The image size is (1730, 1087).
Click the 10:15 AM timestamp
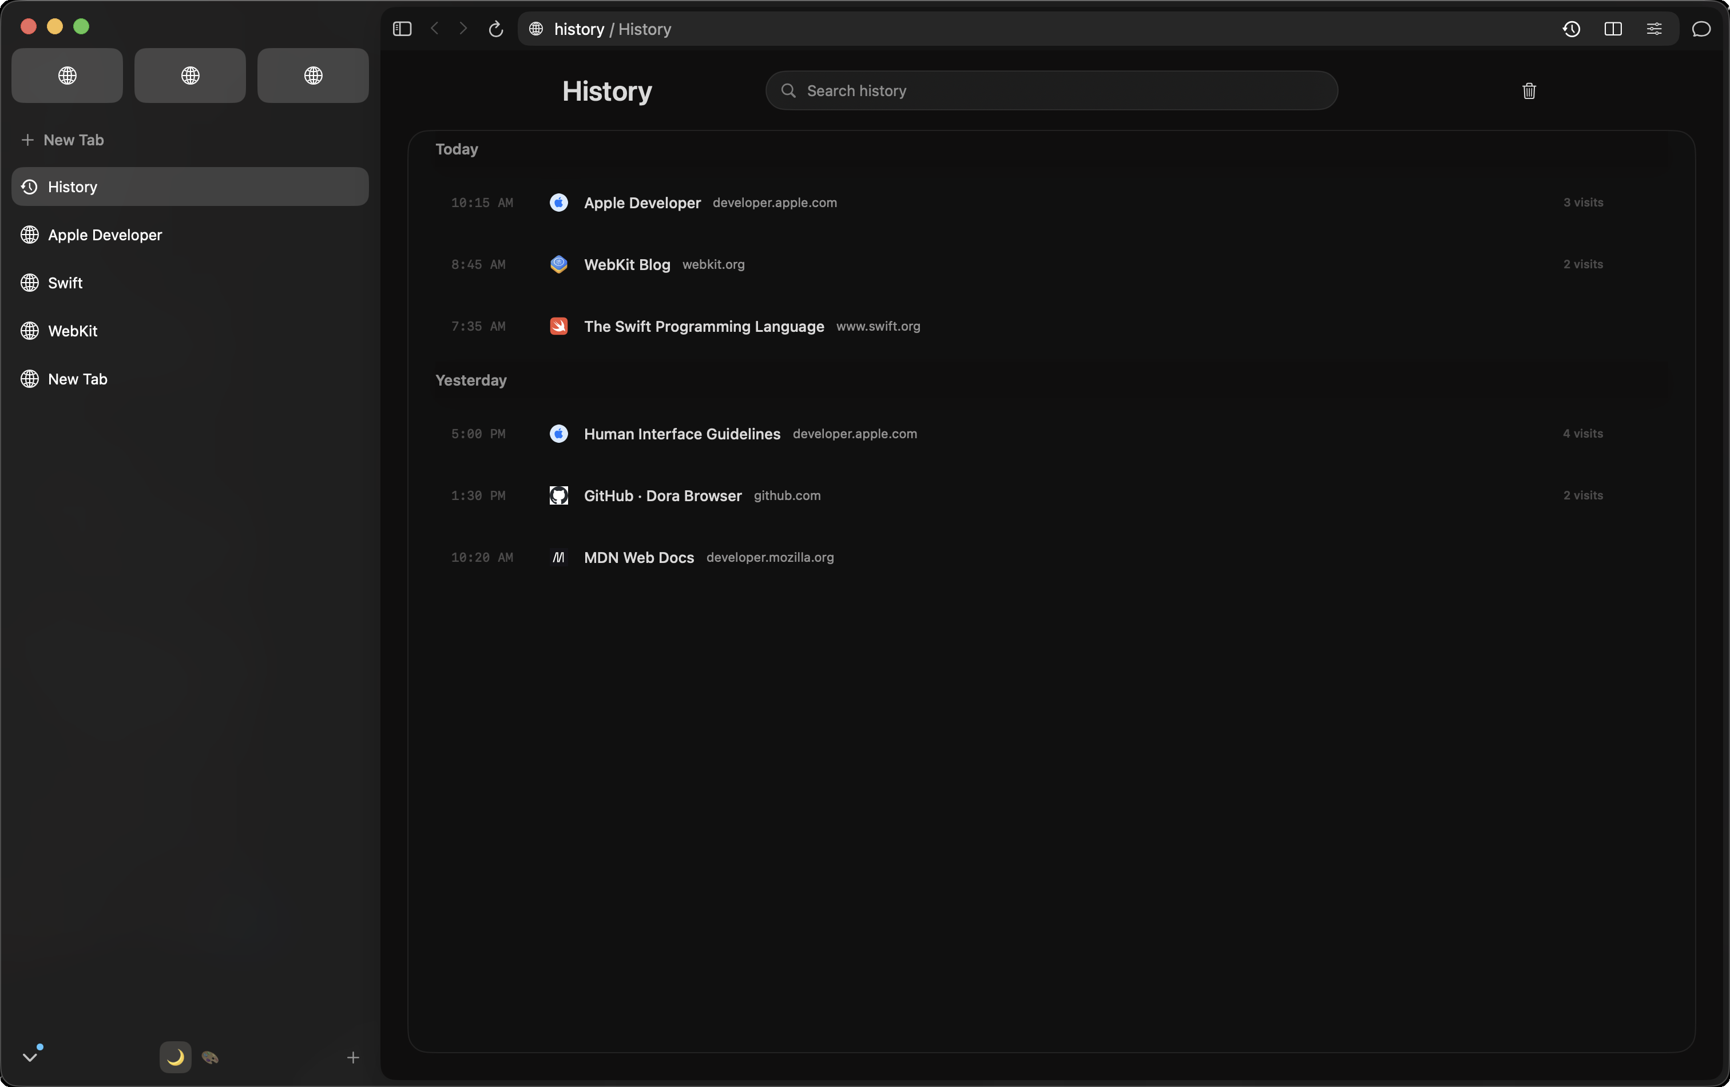(x=482, y=203)
